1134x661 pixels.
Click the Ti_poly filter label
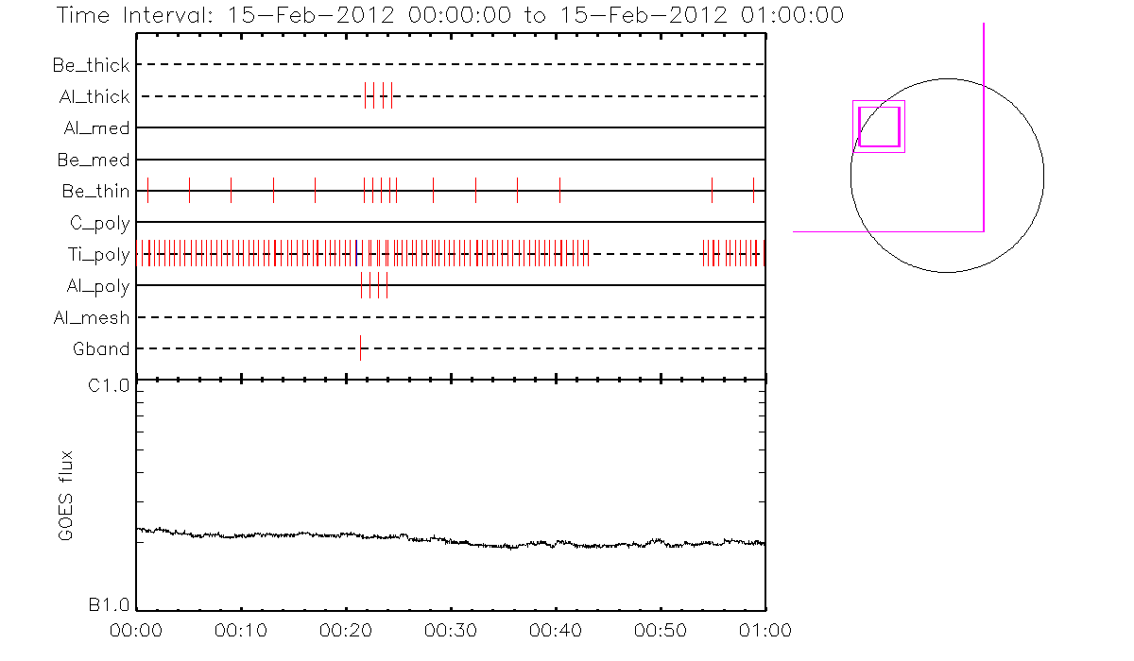coord(98,254)
